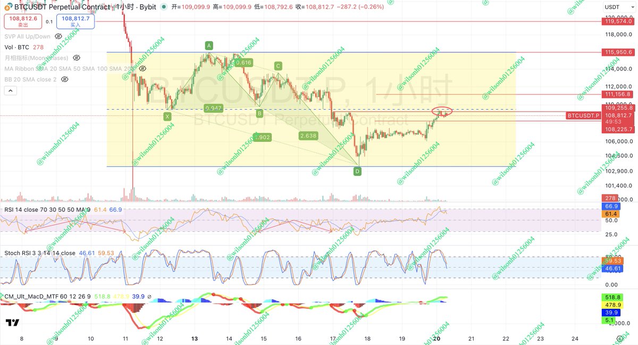Click the MACD 478.9 axis value label
The height and width of the screenshot is (345, 638).
(x=613, y=305)
